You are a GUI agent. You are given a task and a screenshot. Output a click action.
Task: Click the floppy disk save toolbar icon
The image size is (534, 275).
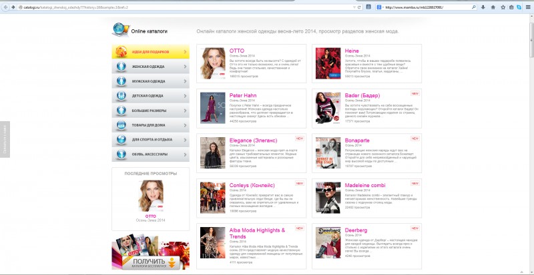368,7
